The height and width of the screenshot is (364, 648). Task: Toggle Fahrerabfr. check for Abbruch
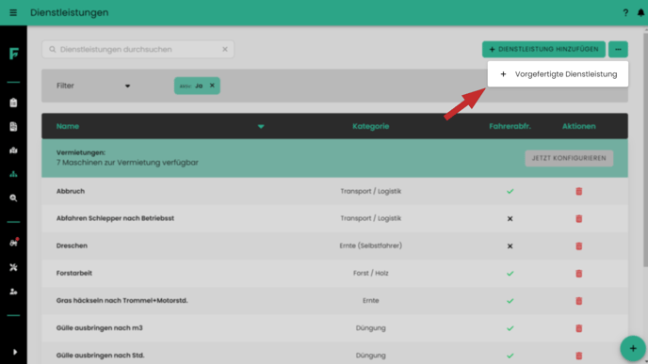510,191
